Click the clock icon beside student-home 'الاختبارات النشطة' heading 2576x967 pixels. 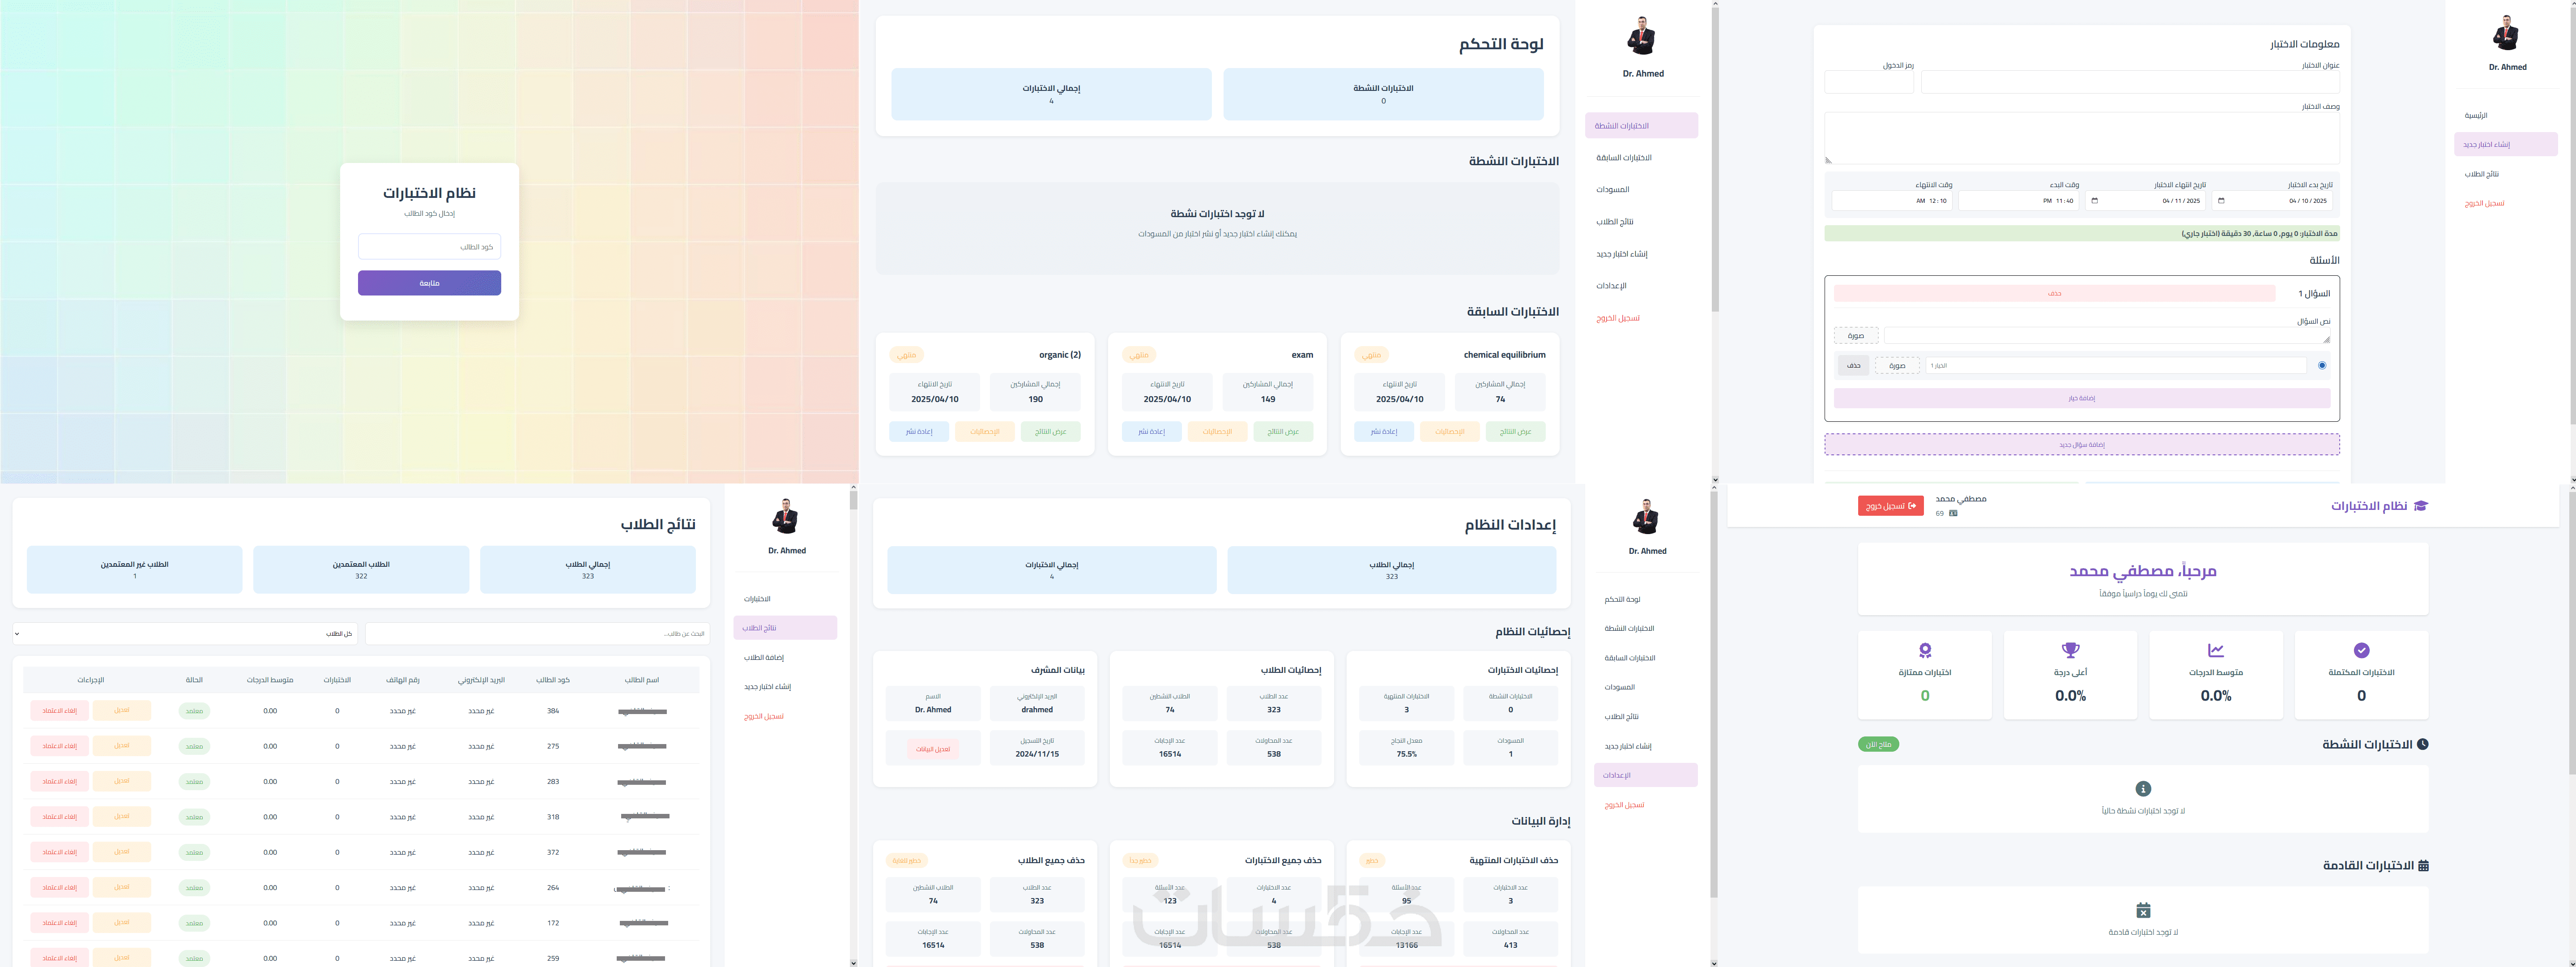point(2422,744)
